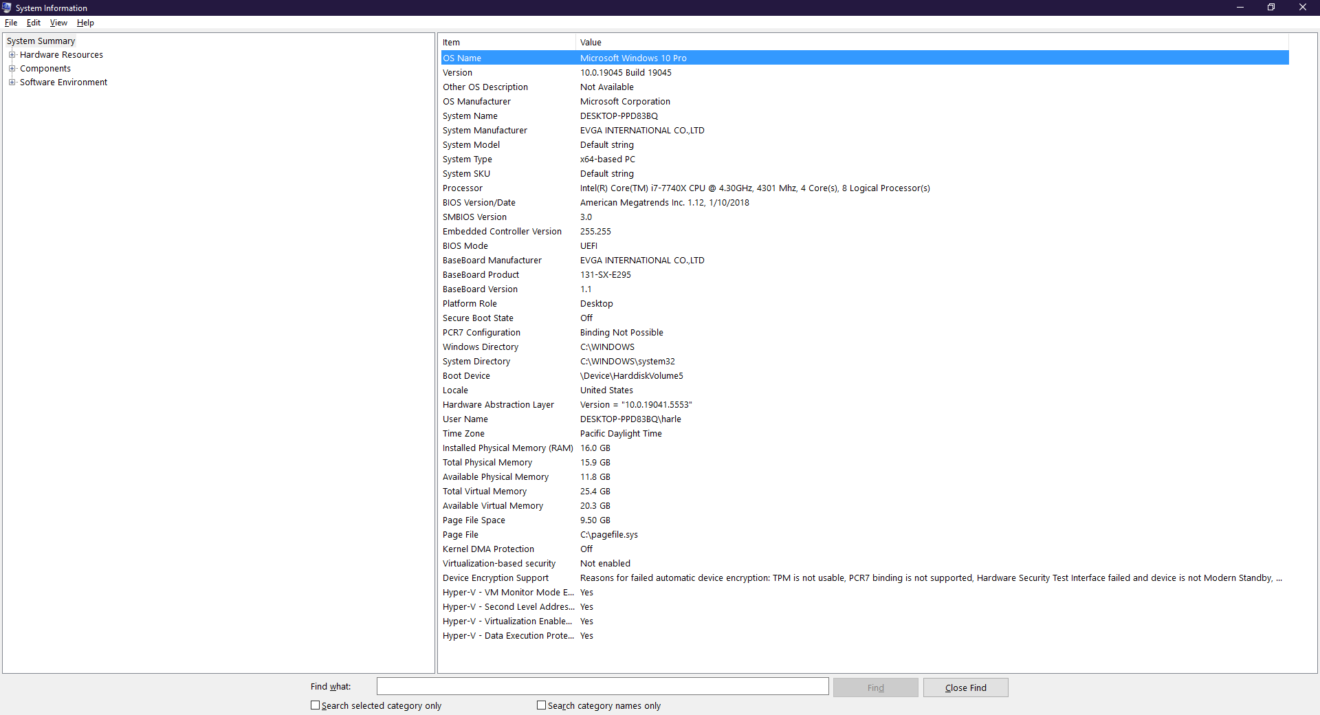Viewport: 1320px width, 715px height.
Task: Select the Total Virtual Memory row
Action: point(865,492)
